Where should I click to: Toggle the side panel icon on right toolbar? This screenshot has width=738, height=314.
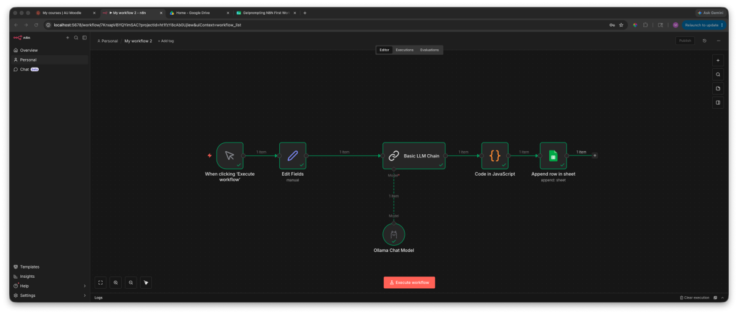point(718,103)
